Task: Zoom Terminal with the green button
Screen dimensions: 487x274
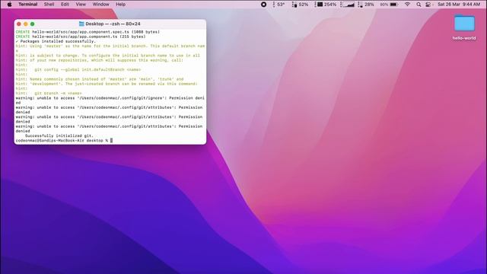Action: tap(32, 24)
